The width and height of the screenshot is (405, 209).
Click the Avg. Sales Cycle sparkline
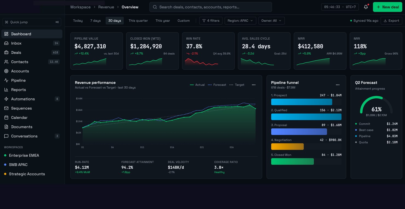(x=257, y=62)
